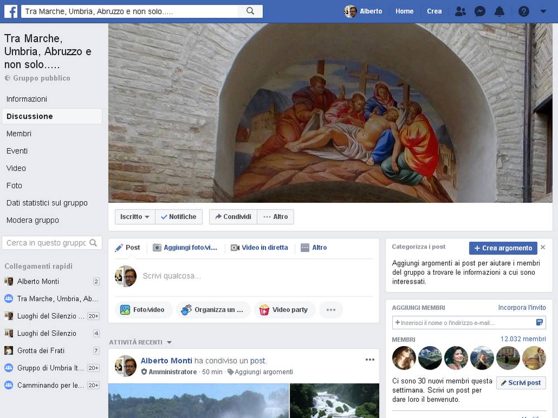Click Crea in the top bar
This screenshot has height=418, width=558.
click(x=434, y=11)
